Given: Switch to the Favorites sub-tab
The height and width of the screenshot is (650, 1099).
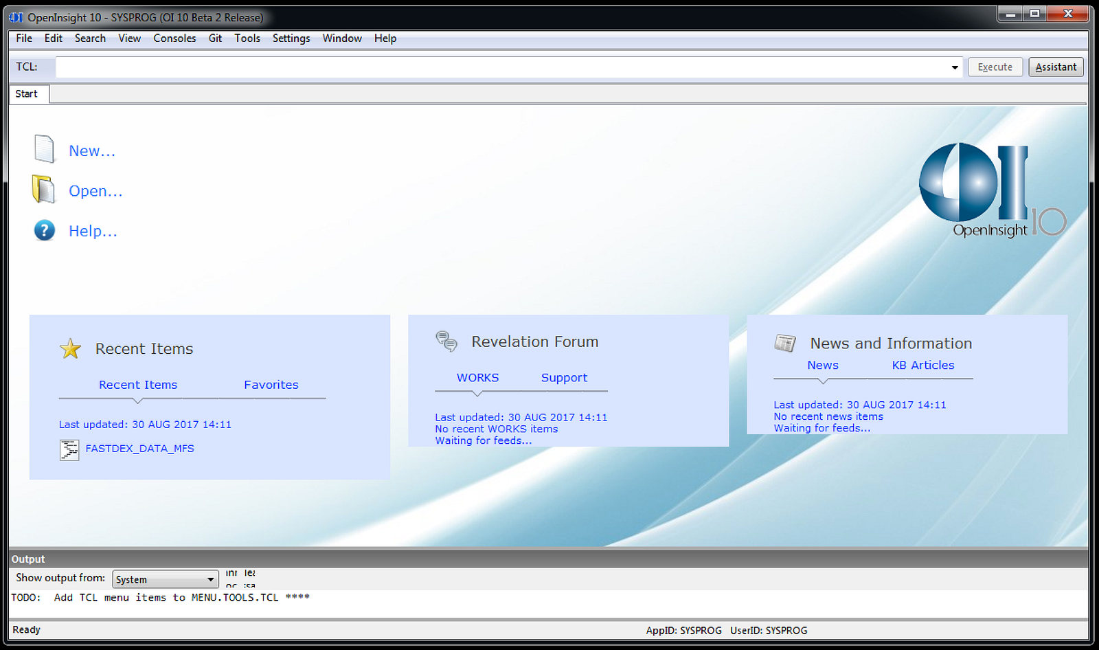Looking at the screenshot, I should (x=271, y=385).
